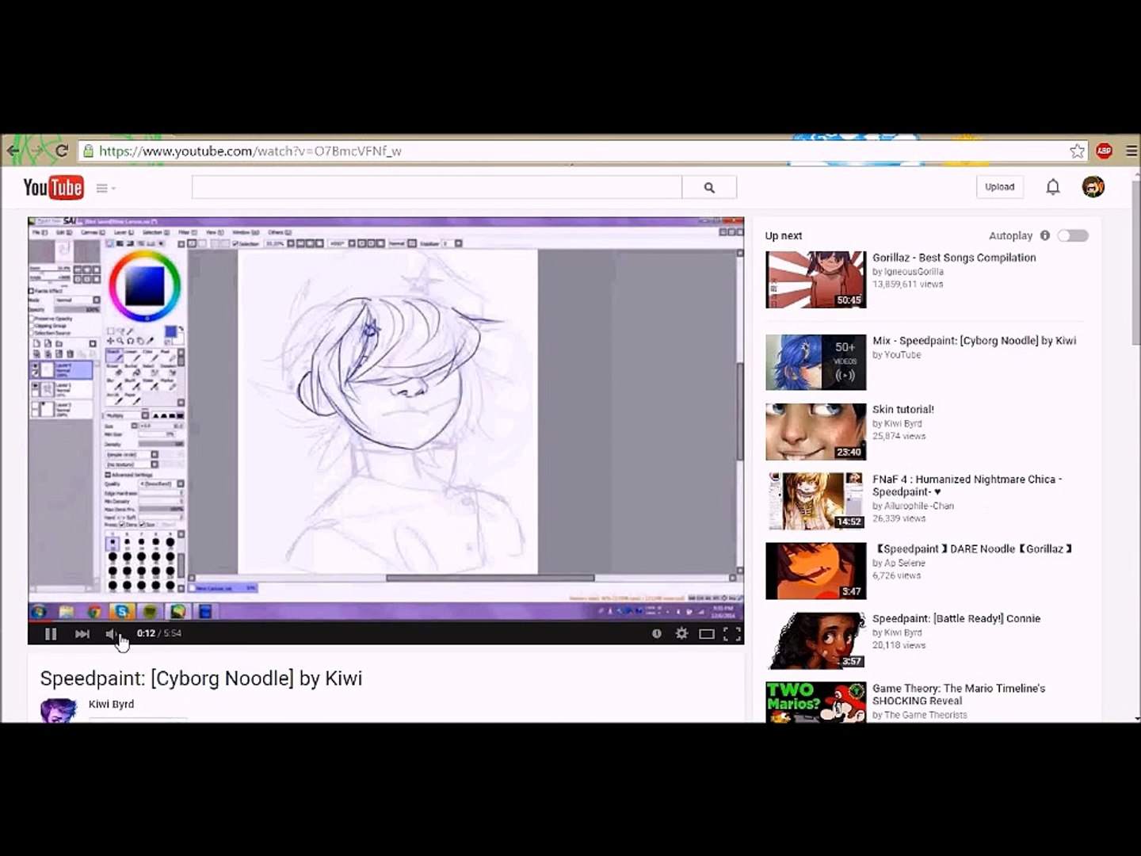This screenshot has height=856, width=1141.
Task: Reload the YouTube page
Action: click(62, 151)
